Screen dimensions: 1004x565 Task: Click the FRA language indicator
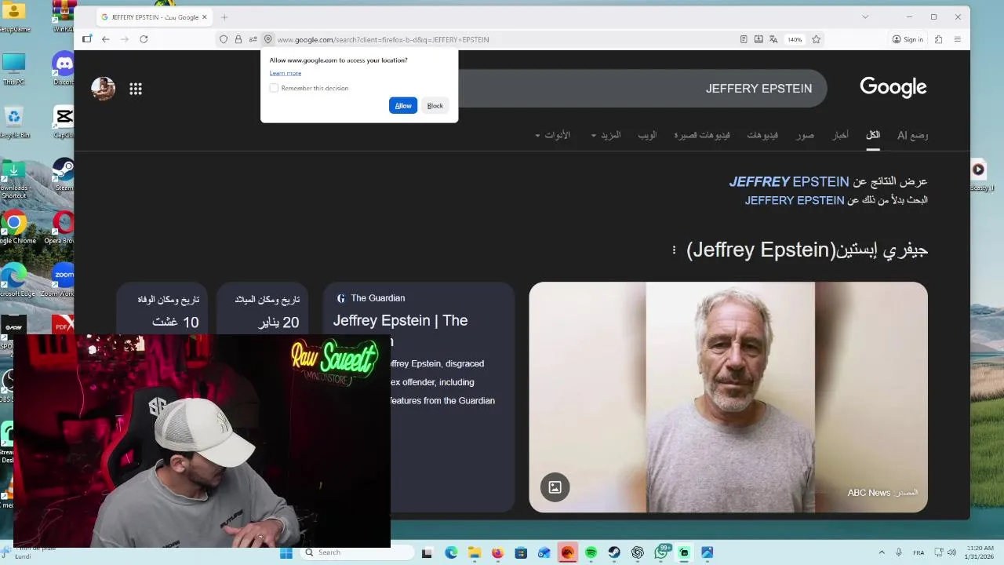(x=919, y=552)
